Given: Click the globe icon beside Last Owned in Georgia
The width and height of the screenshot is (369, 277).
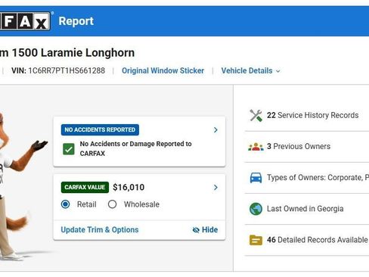Looking at the screenshot, I should pyautogui.click(x=256, y=209).
